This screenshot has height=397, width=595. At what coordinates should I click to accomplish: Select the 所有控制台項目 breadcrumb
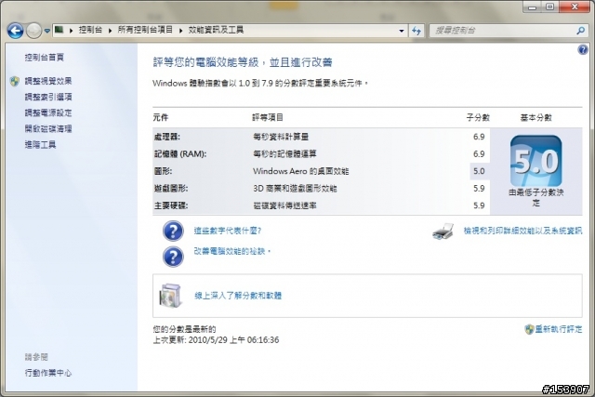click(x=145, y=30)
